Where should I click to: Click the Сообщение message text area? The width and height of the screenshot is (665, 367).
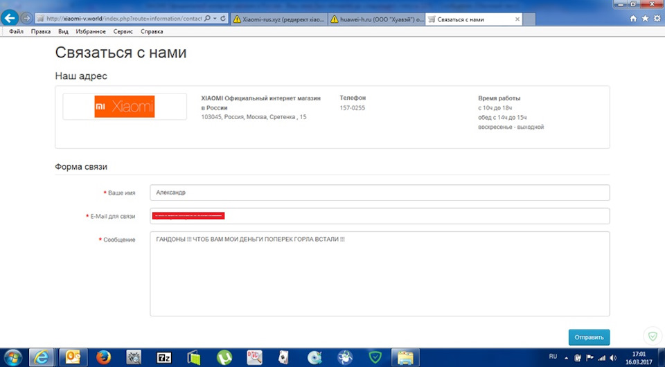380,274
